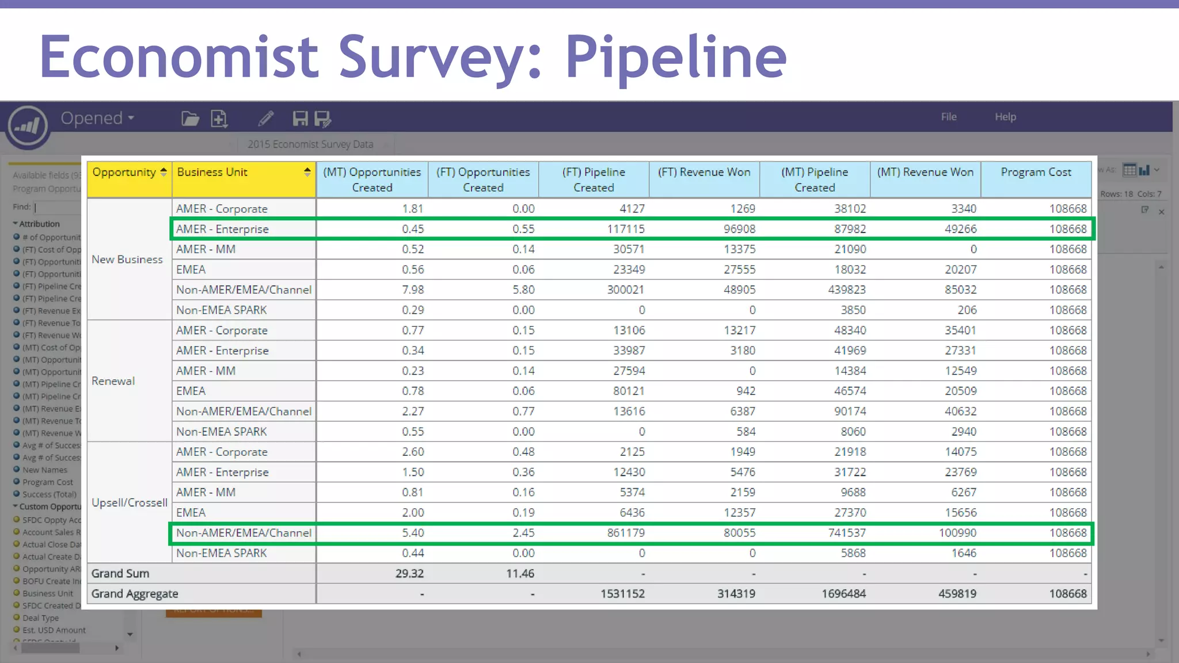Click the New Names field bullet icon
This screenshot has width=1179, height=663.
click(17, 470)
